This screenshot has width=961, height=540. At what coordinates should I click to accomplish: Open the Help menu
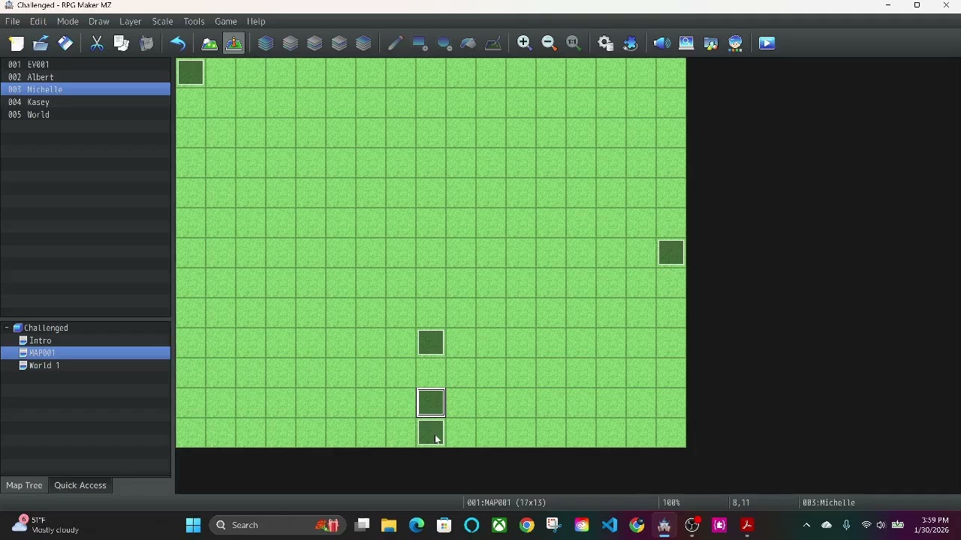tap(256, 22)
